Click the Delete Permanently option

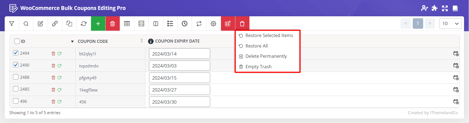click(266, 56)
